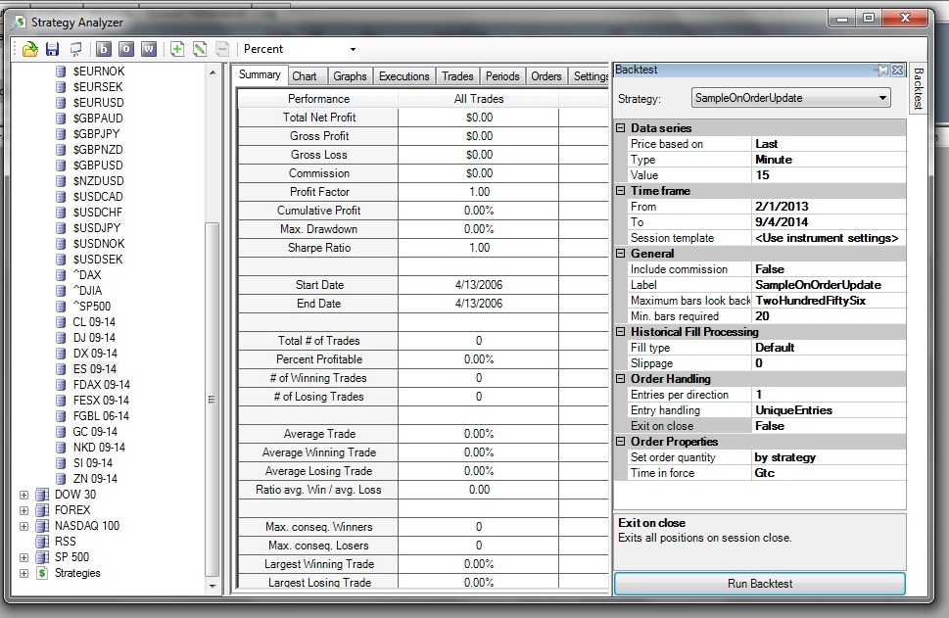Collapse the Data series section
Image resolution: width=949 pixels, height=618 pixels.
(620, 127)
